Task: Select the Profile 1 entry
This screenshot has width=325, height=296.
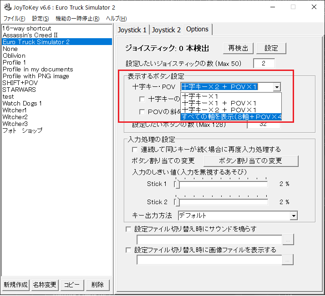Action: (x=57, y=62)
